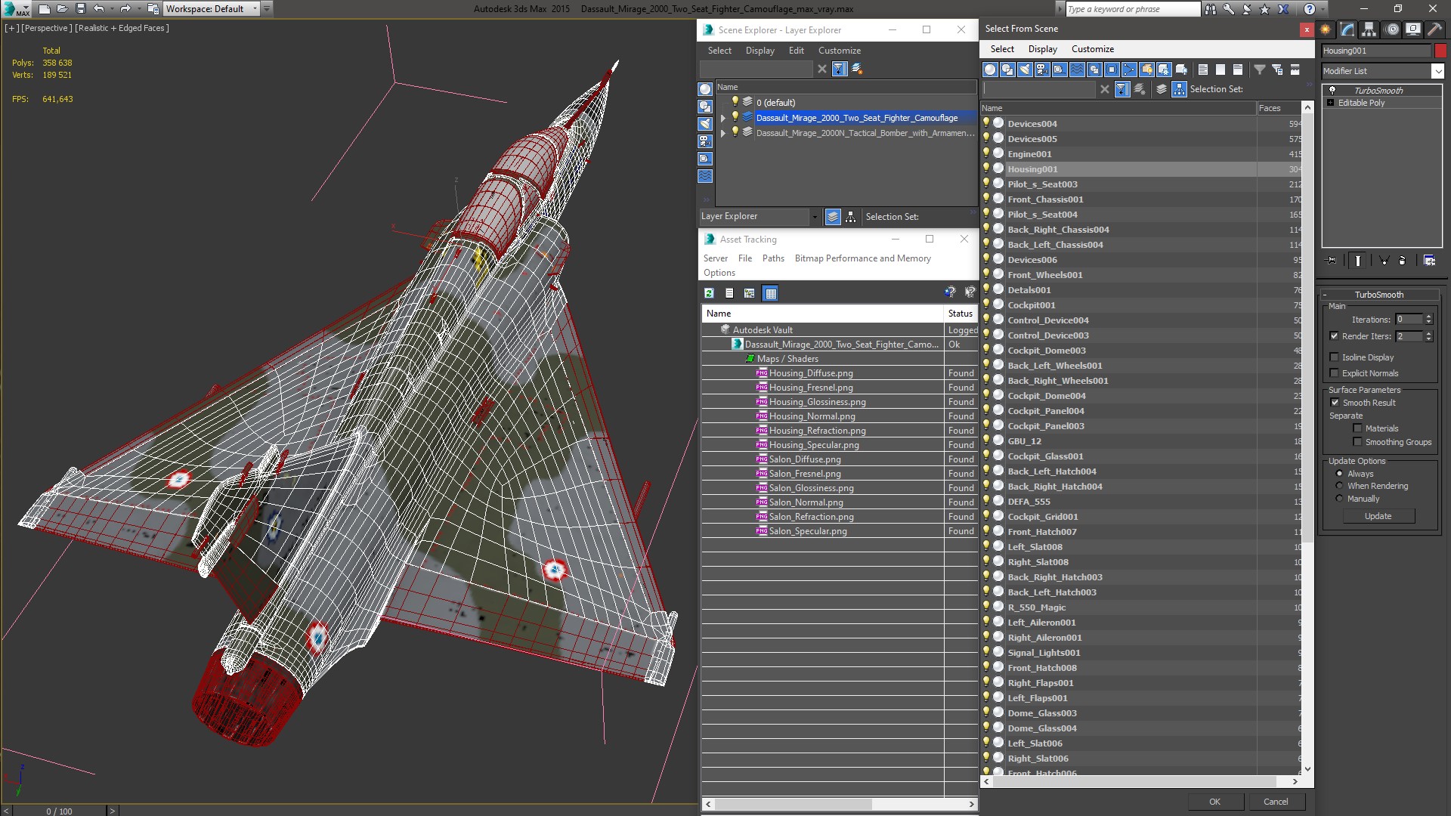Open Edit menu in Scene Explorer
This screenshot has height=816, width=1451.
796,51
